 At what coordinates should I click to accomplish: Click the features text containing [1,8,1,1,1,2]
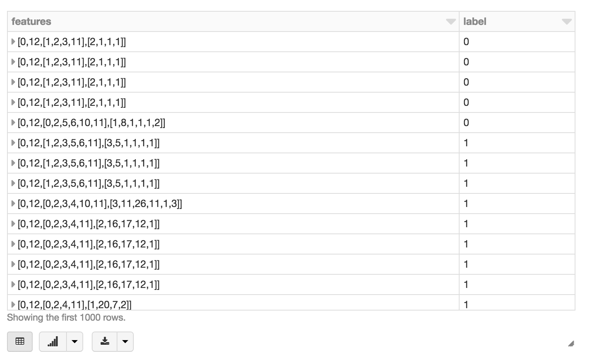point(91,123)
